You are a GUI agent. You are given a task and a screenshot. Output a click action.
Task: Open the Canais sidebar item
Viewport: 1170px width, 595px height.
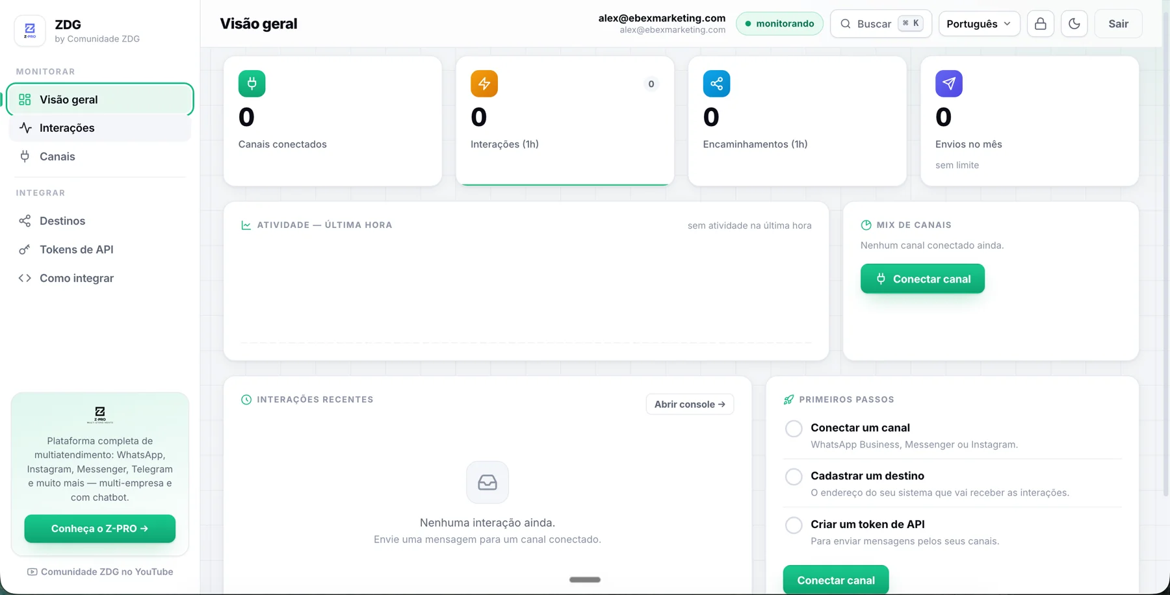100,157
